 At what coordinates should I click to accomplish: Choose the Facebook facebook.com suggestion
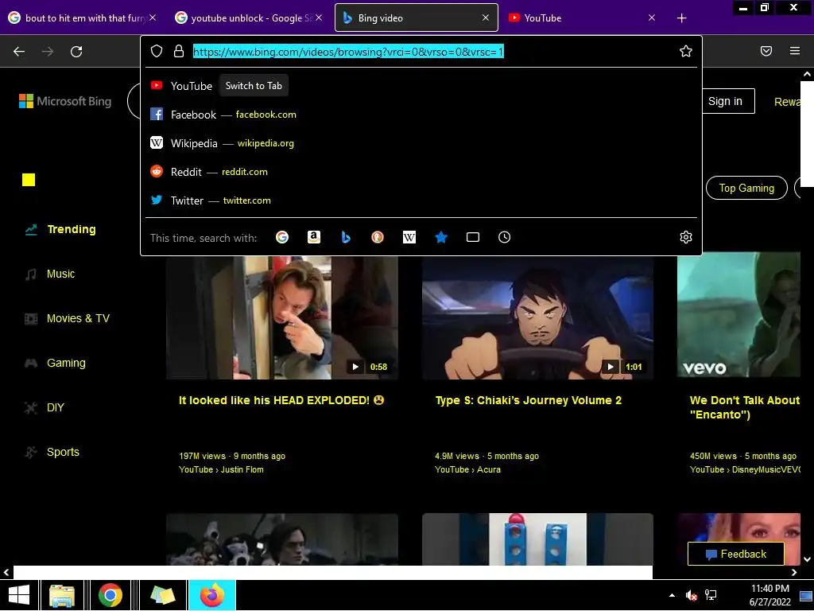[x=421, y=115]
